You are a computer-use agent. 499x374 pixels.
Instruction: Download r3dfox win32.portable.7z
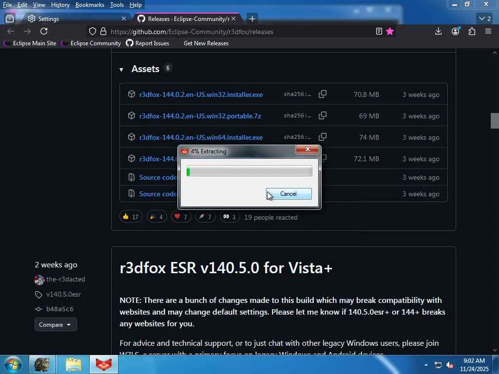(200, 116)
